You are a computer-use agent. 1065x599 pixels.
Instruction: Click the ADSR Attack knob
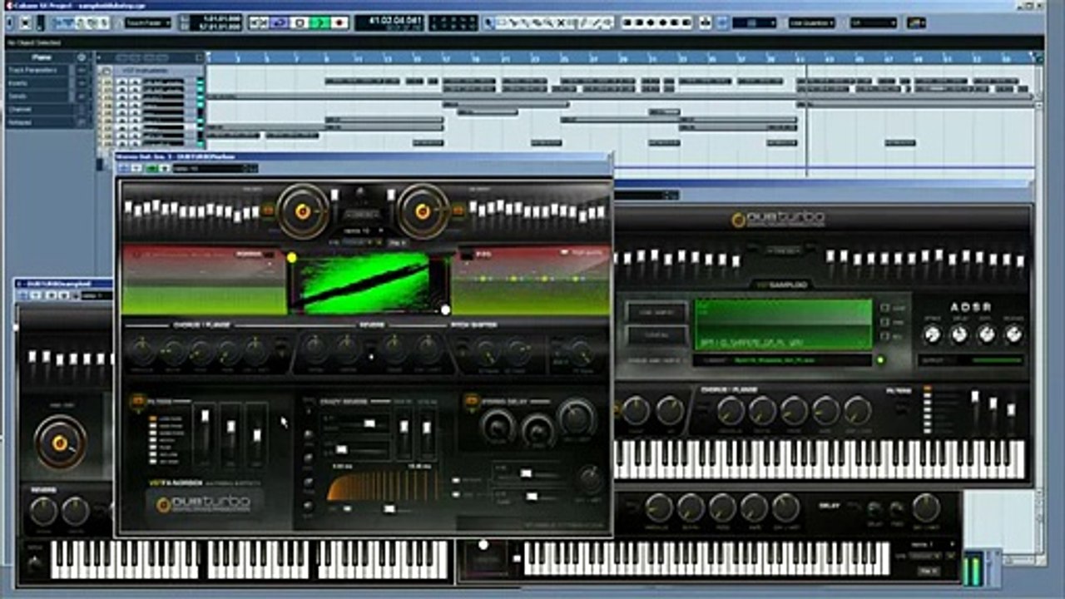932,334
